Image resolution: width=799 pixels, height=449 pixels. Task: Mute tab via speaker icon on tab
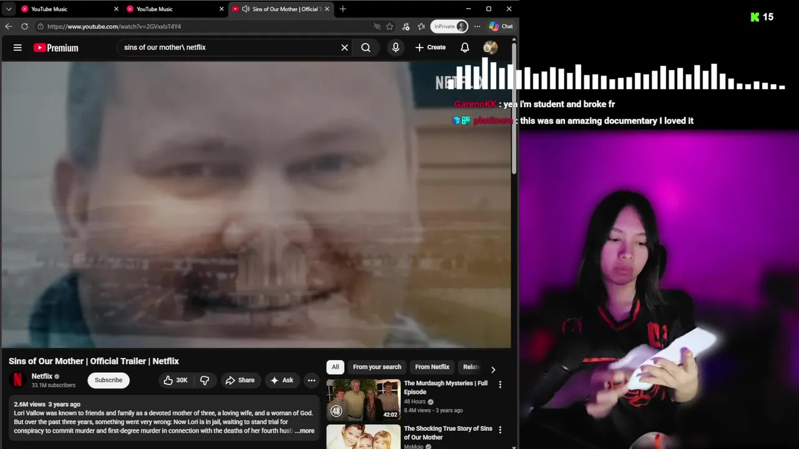(x=245, y=9)
